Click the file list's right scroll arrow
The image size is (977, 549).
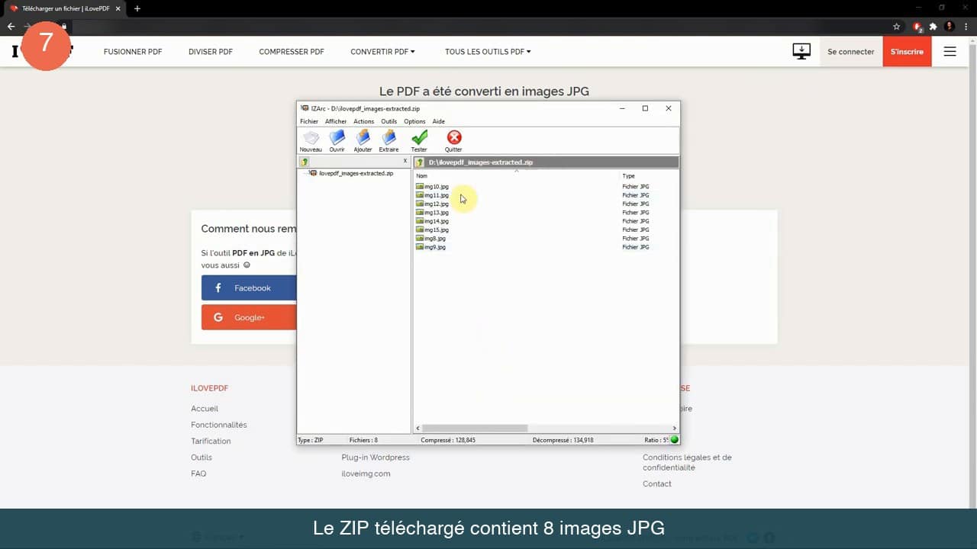[675, 429]
